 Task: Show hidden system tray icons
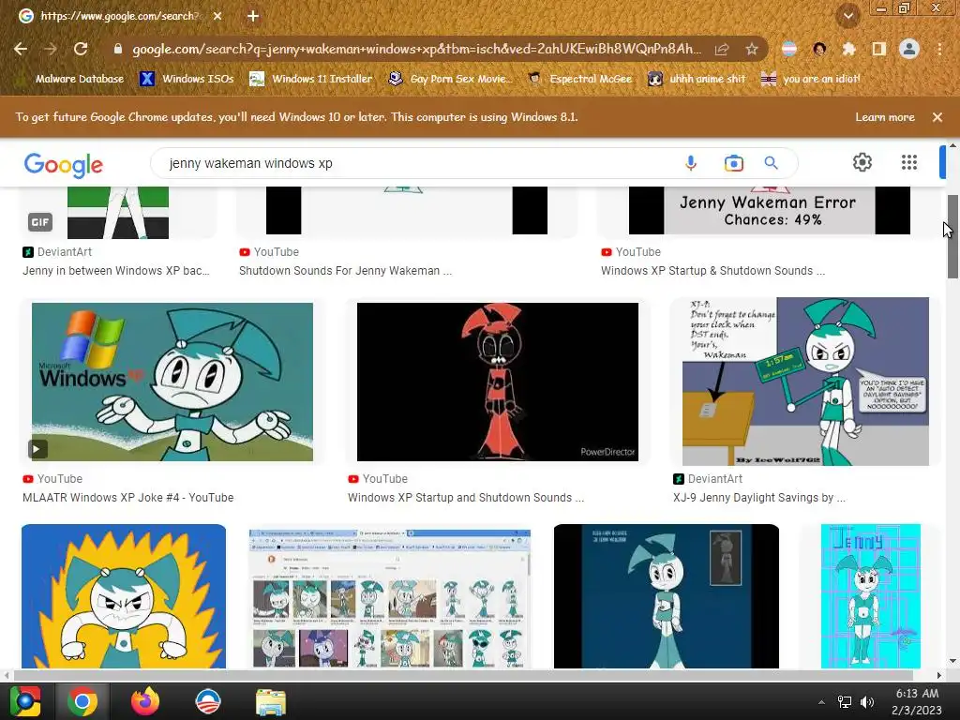(821, 702)
